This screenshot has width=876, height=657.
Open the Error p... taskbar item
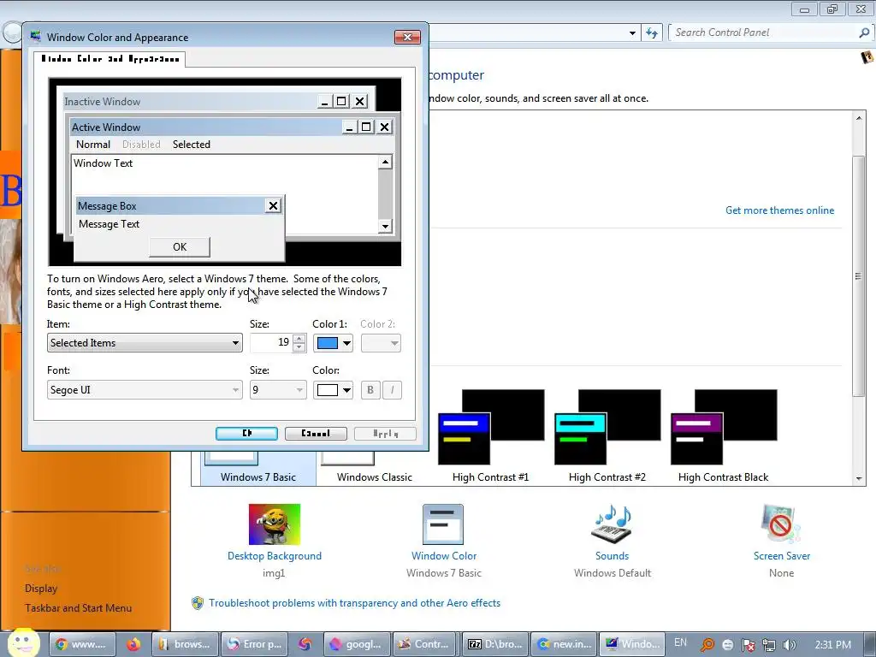tap(253, 644)
